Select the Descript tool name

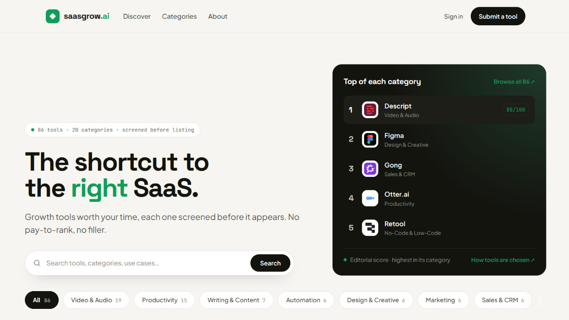(x=398, y=106)
